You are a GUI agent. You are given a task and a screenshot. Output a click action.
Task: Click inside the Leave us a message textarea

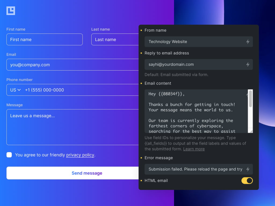pos(73,127)
